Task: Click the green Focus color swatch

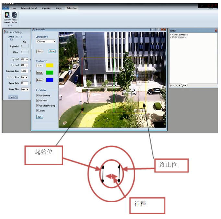Action: (x=50, y=73)
